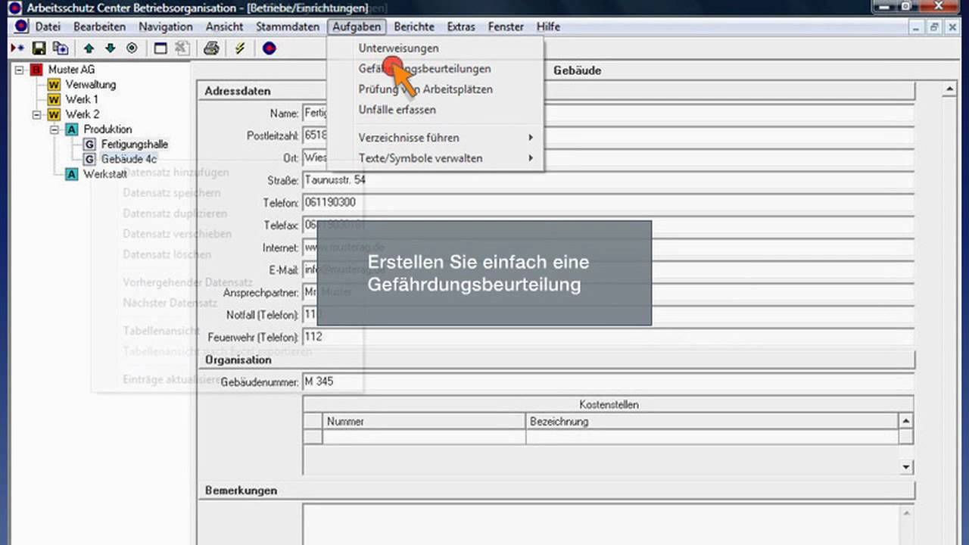Click the table view window icon
This screenshot has width=969, height=545.
(x=160, y=48)
